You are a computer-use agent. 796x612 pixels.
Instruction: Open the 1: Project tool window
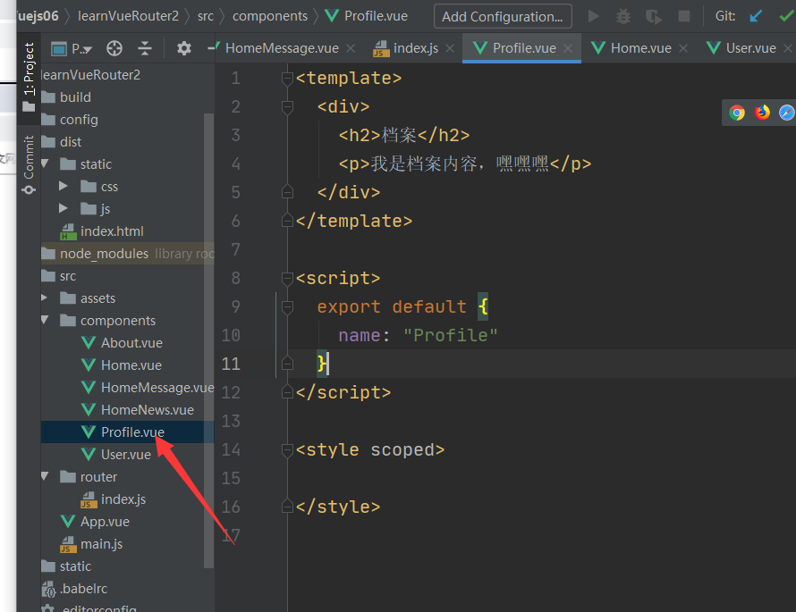[29, 77]
